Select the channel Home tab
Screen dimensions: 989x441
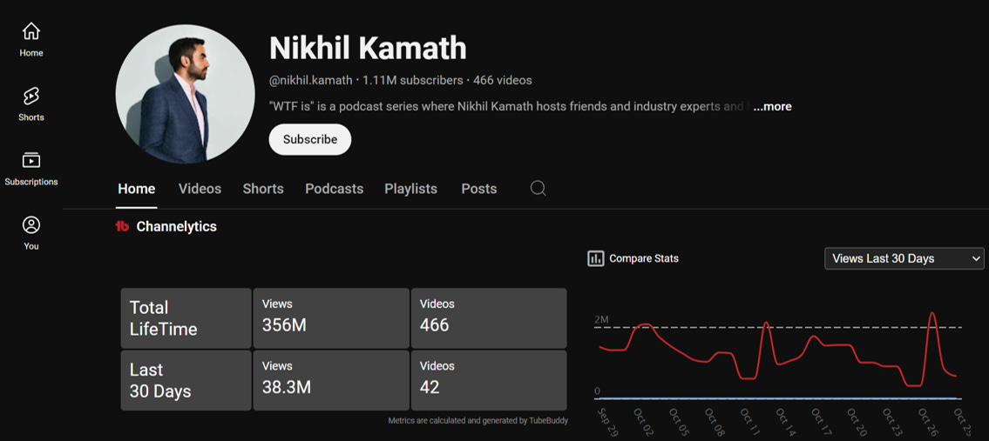click(136, 189)
